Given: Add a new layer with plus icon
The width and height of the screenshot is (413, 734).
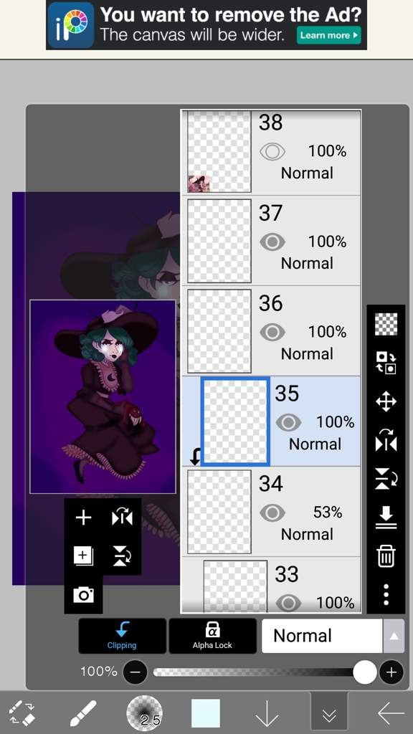Looking at the screenshot, I should coord(83,518).
